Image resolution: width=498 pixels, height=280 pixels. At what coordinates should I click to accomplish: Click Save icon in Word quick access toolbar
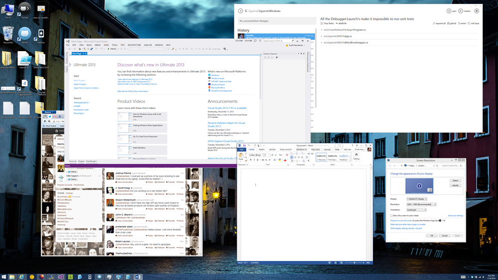click(x=244, y=146)
